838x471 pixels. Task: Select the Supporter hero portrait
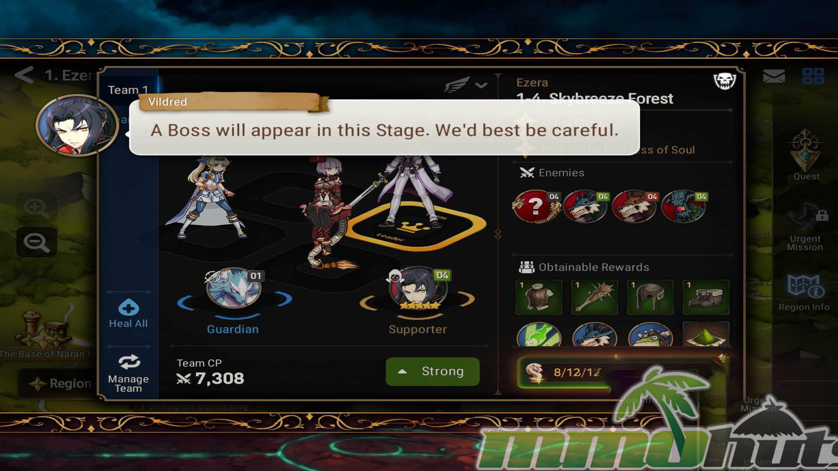tap(418, 289)
